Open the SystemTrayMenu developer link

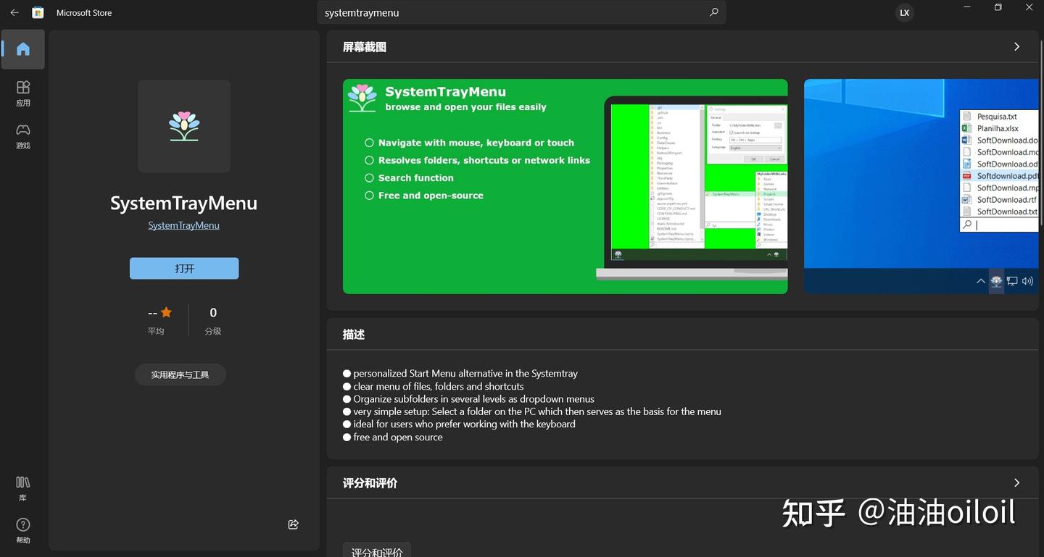point(183,225)
